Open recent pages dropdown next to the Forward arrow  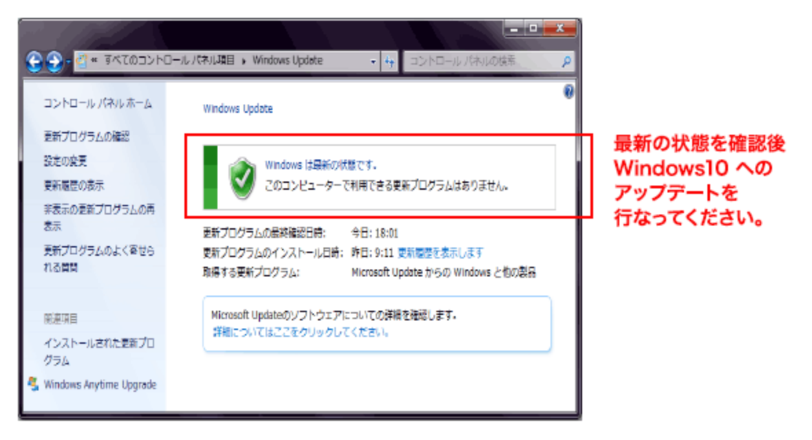[68, 62]
